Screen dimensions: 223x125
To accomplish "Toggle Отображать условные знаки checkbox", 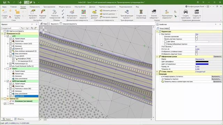I will click(x=197, y=52).
